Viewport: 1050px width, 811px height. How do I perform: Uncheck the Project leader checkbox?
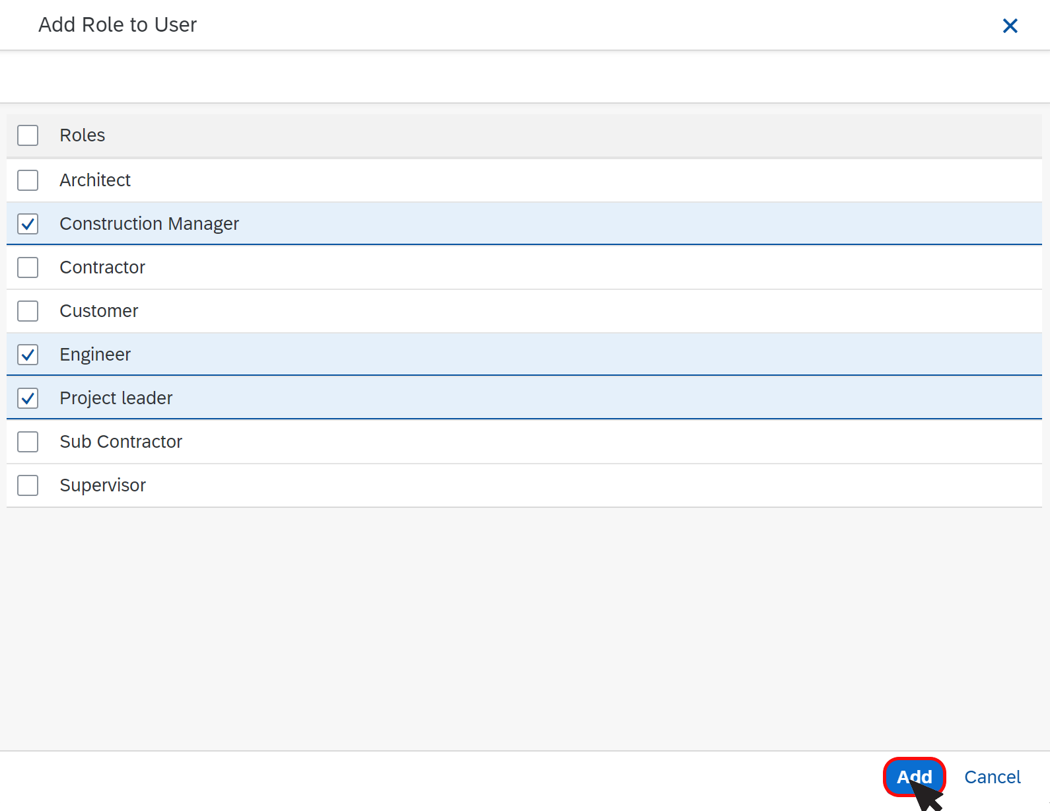pyautogui.click(x=28, y=398)
